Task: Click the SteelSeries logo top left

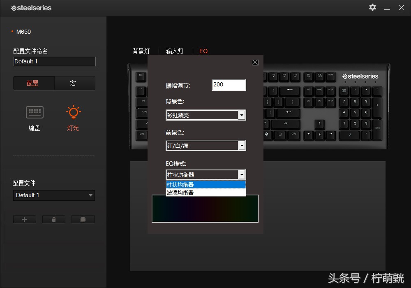Action: (x=31, y=8)
